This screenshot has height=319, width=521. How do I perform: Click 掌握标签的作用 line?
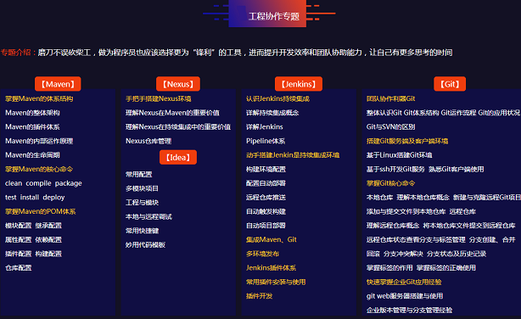(x=389, y=268)
